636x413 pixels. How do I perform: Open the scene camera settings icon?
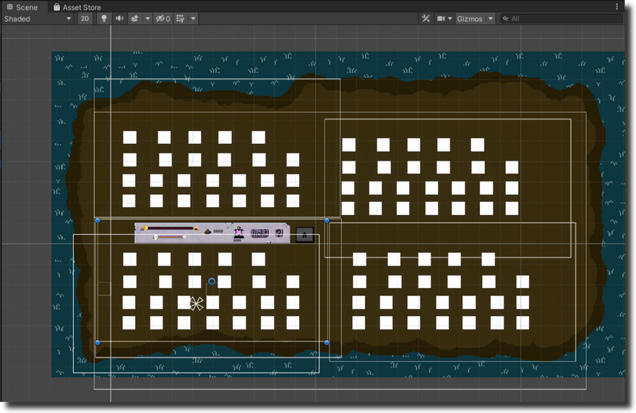(x=441, y=19)
